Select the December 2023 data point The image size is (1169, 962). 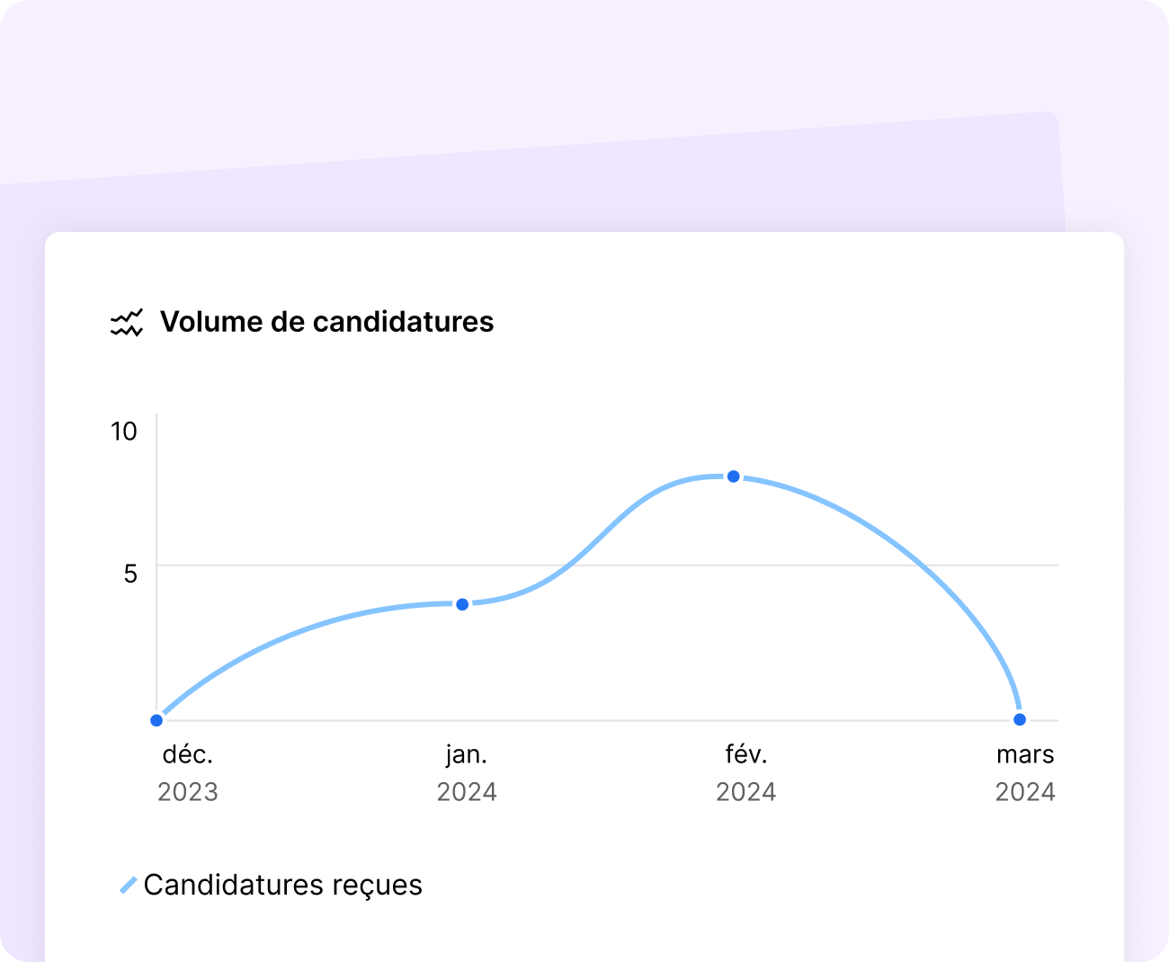click(x=156, y=720)
